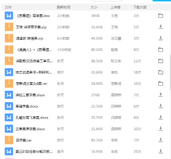Click archive icon of 诗歌散文选修第三单元 file
171x159 pixels.
[9, 61]
